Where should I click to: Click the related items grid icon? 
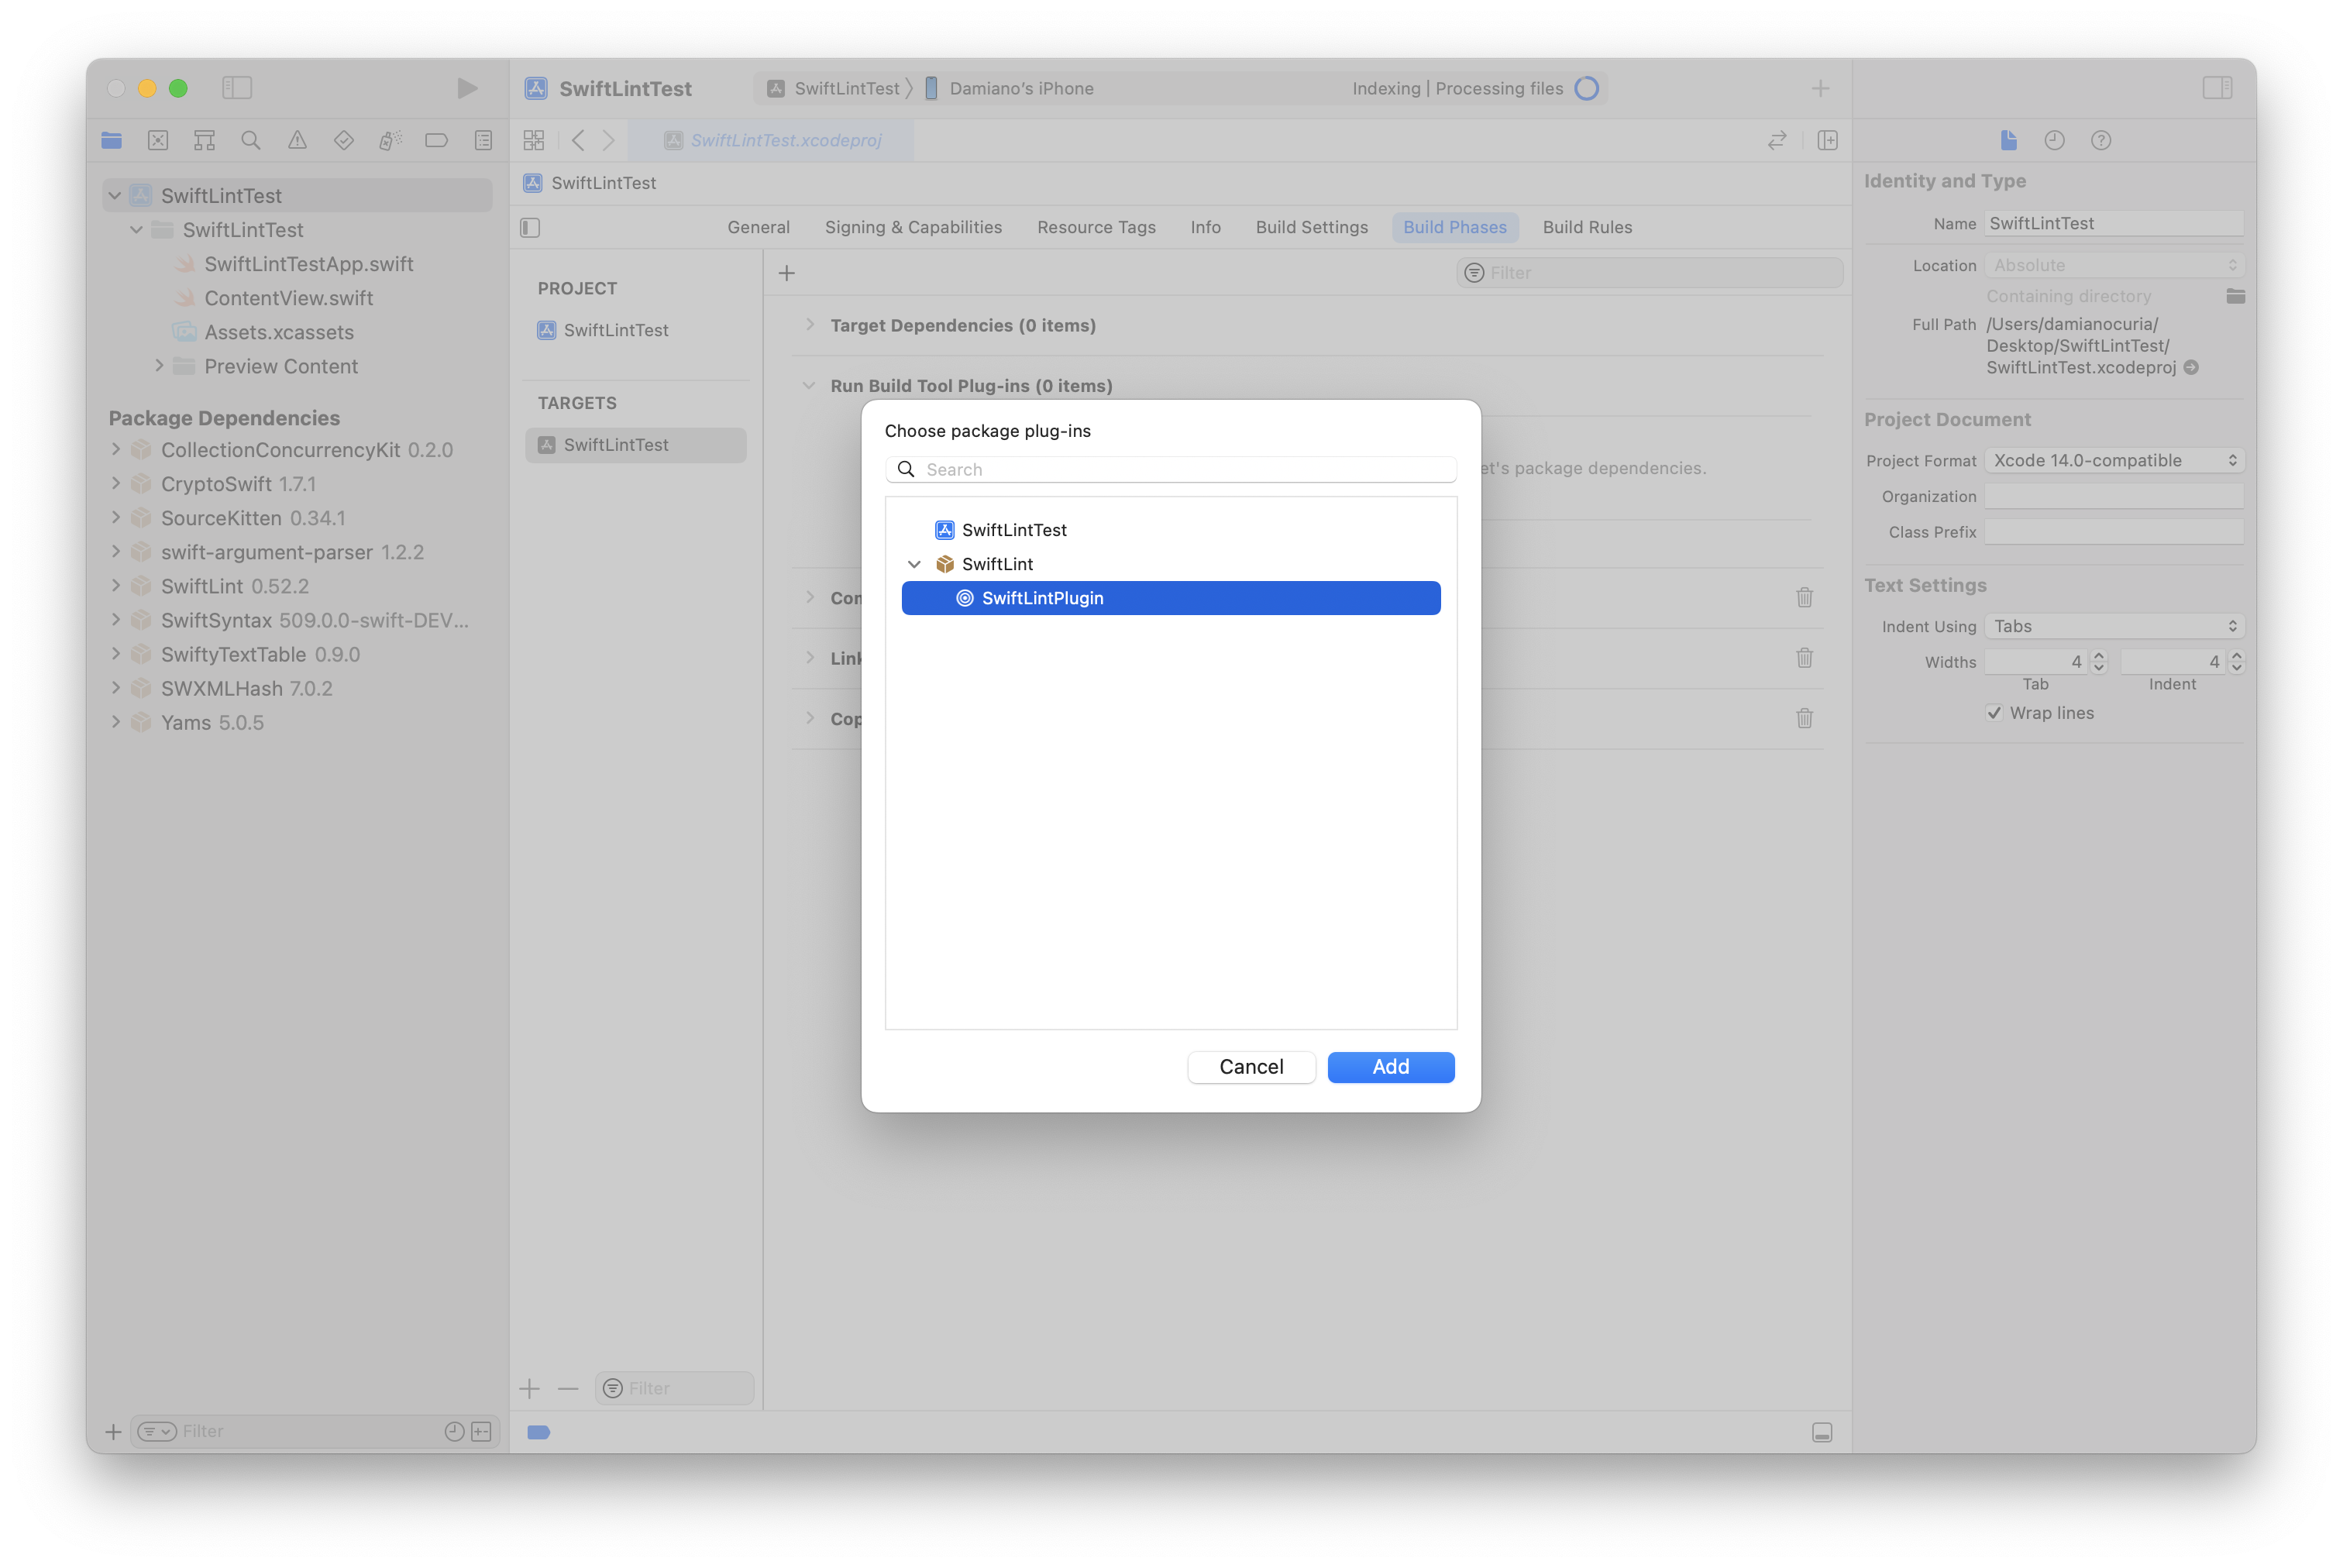[x=534, y=140]
